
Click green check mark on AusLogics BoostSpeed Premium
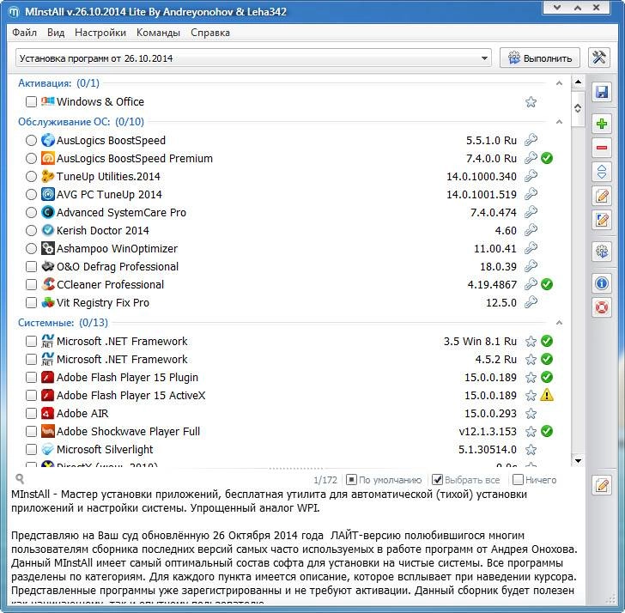click(547, 158)
